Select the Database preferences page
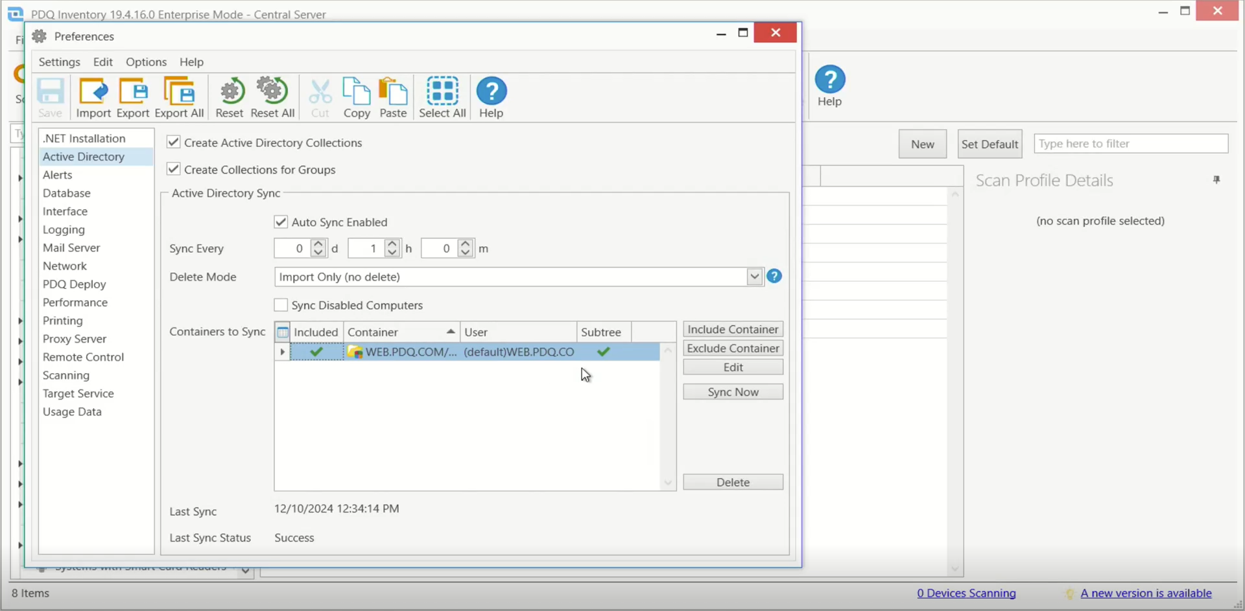Image resolution: width=1245 pixels, height=611 pixels. pyautogui.click(x=96, y=193)
